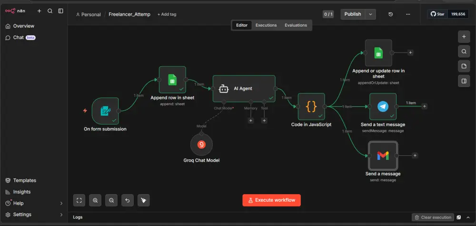The image size is (476, 226).
Task: Click the 199,656 star count
Action: click(x=458, y=14)
